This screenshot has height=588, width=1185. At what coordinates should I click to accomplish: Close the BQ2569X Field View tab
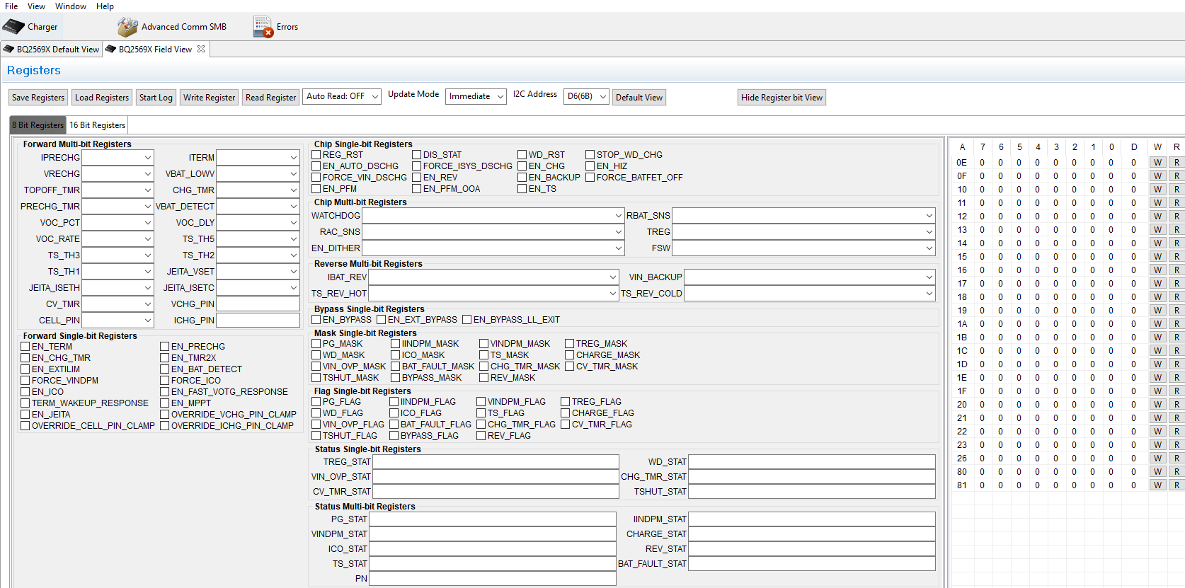pos(201,50)
